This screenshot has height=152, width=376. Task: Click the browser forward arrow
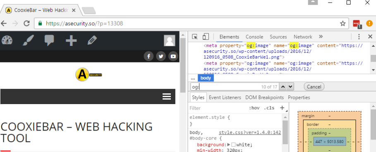click(x=15, y=23)
